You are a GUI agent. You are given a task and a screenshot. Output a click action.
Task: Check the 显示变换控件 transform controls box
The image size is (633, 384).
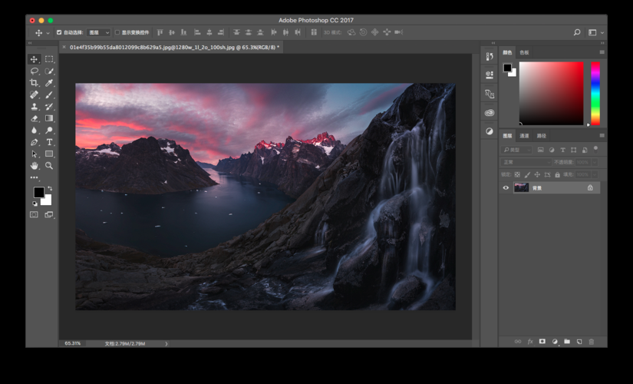click(x=117, y=33)
